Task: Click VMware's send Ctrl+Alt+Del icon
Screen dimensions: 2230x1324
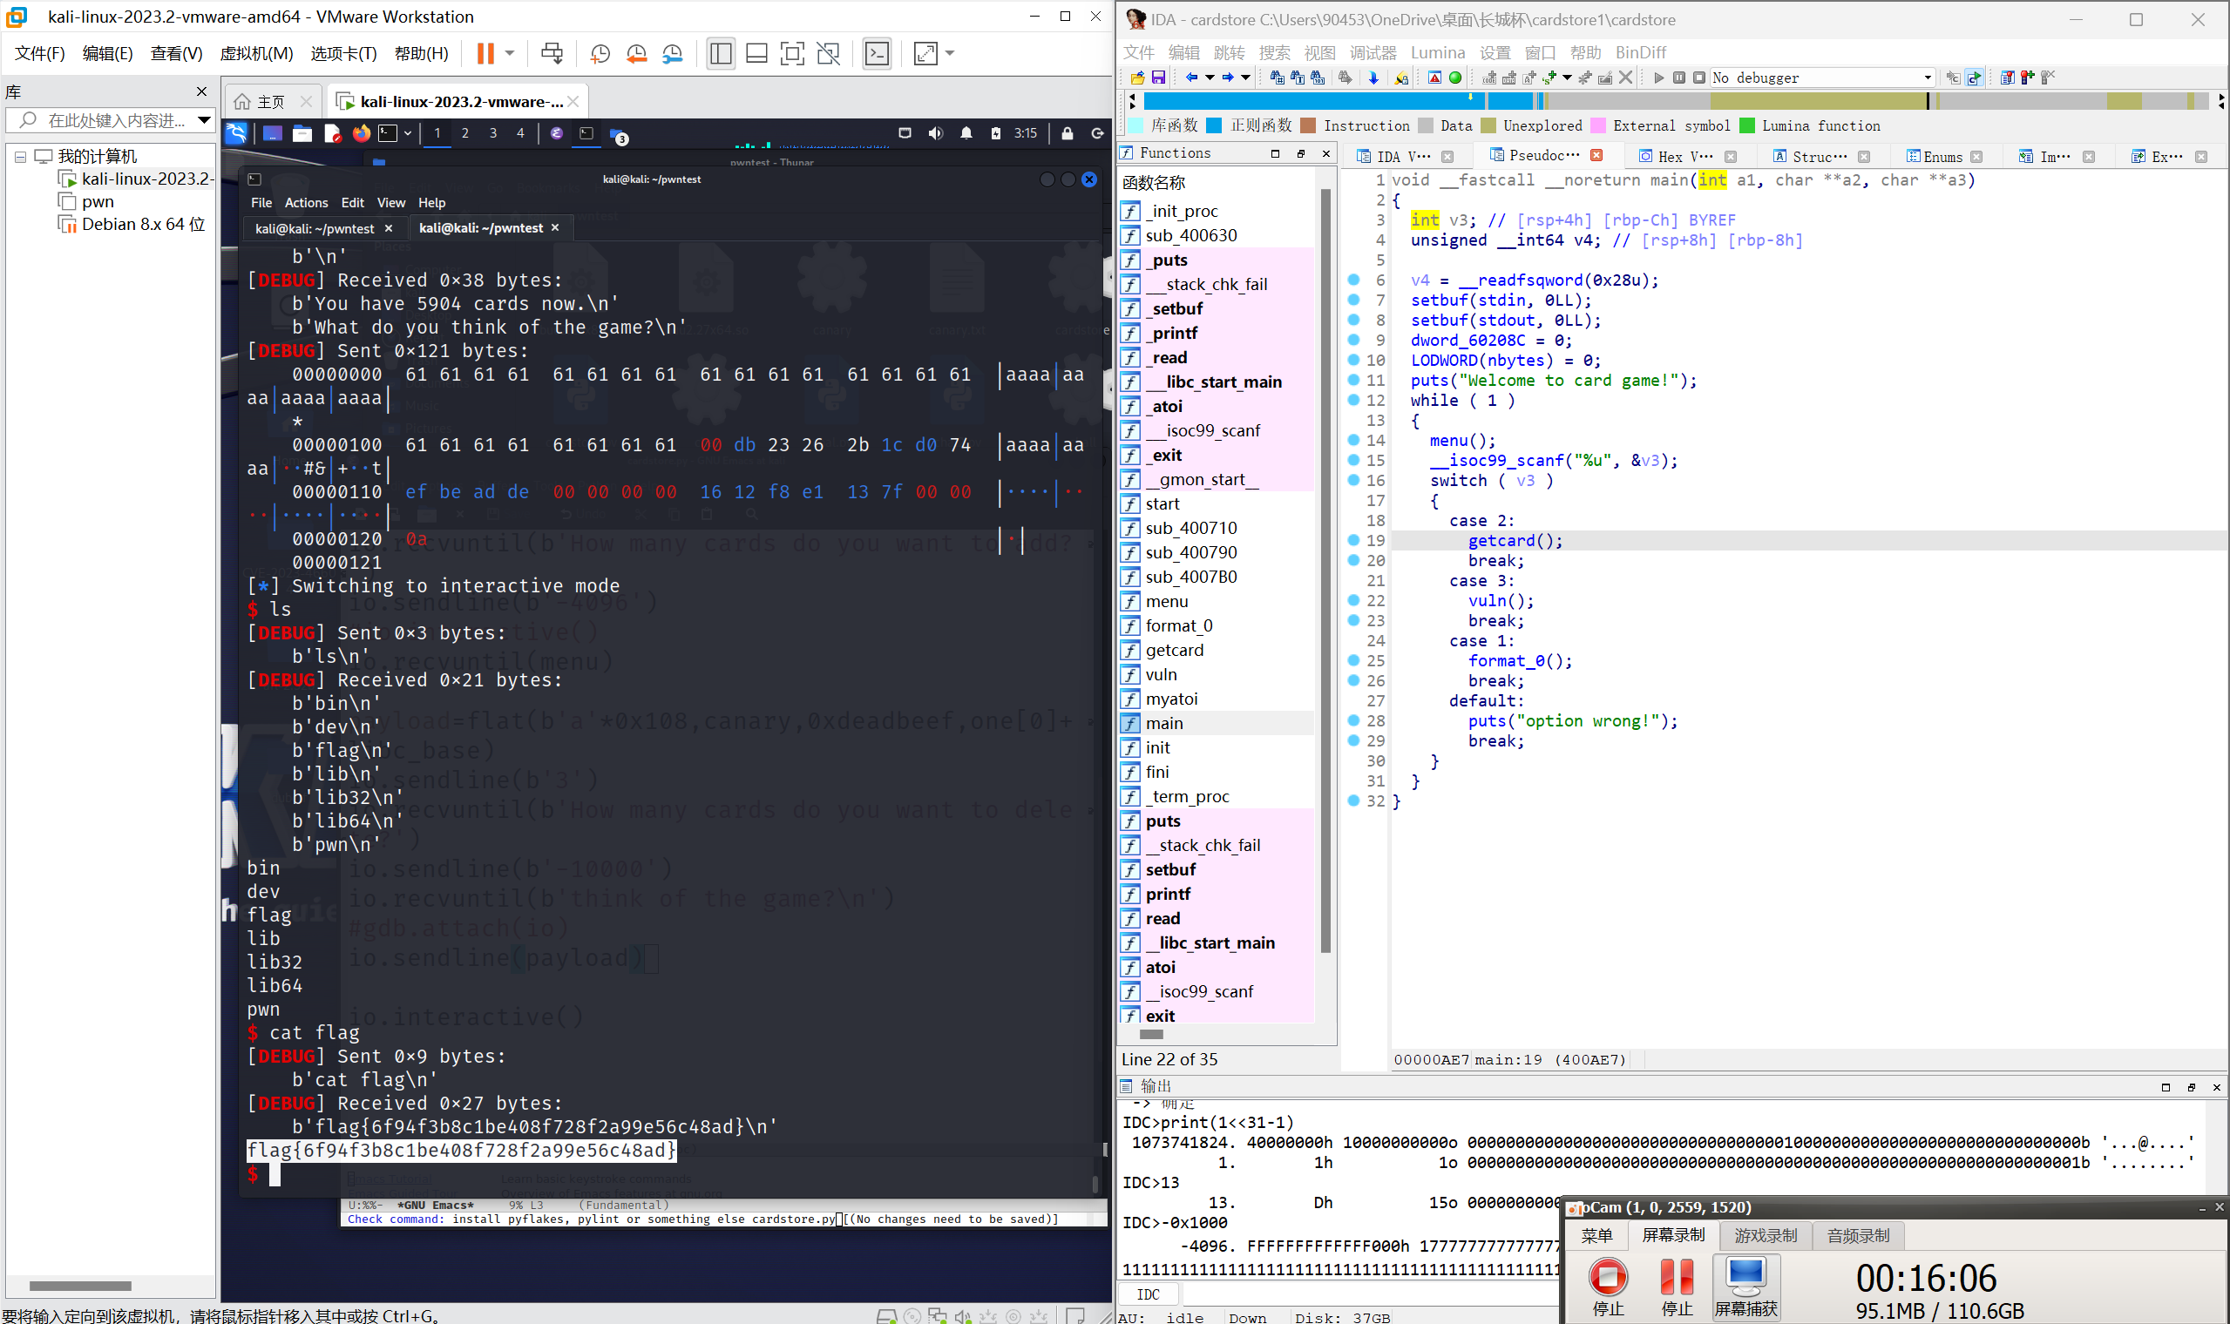Action: click(x=552, y=53)
